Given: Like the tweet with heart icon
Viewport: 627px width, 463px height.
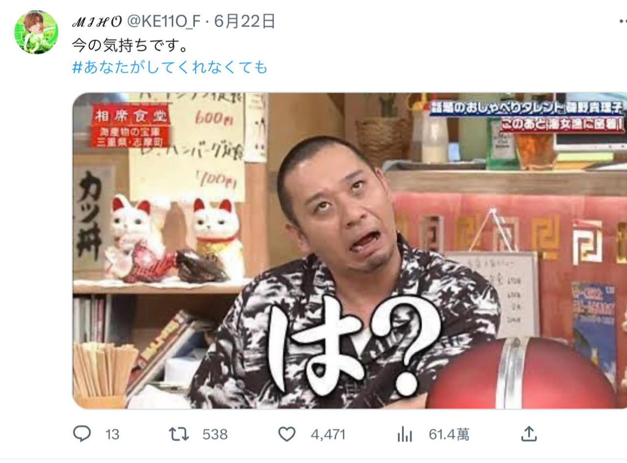Looking at the screenshot, I should pyautogui.click(x=287, y=434).
